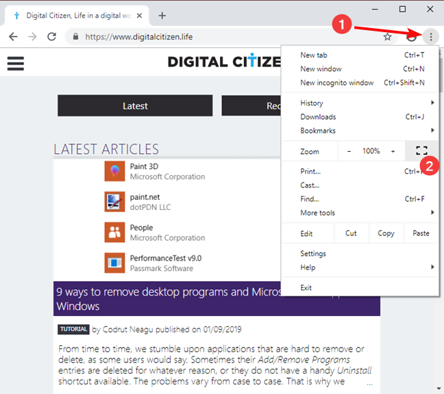
Task: Open the three-dot Chrome menu button
Action: 431,37
